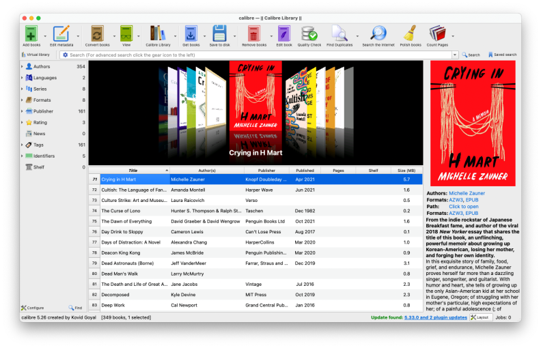Image resolution: width=541 pixels, height=348 pixels.
Task: Click the Remove books trash icon
Action: coord(254,33)
